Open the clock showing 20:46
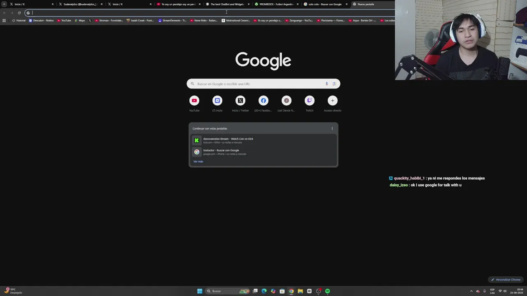The width and height of the screenshot is (527, 296). [517, 291]
